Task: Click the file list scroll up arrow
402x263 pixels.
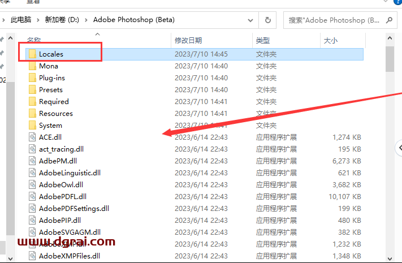Action: (x=390, y=38)
